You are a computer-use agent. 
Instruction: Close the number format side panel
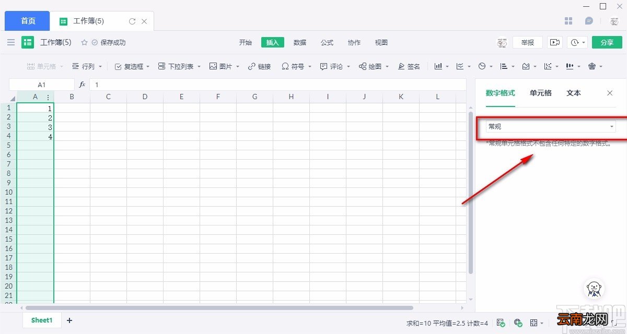[610, 93]
